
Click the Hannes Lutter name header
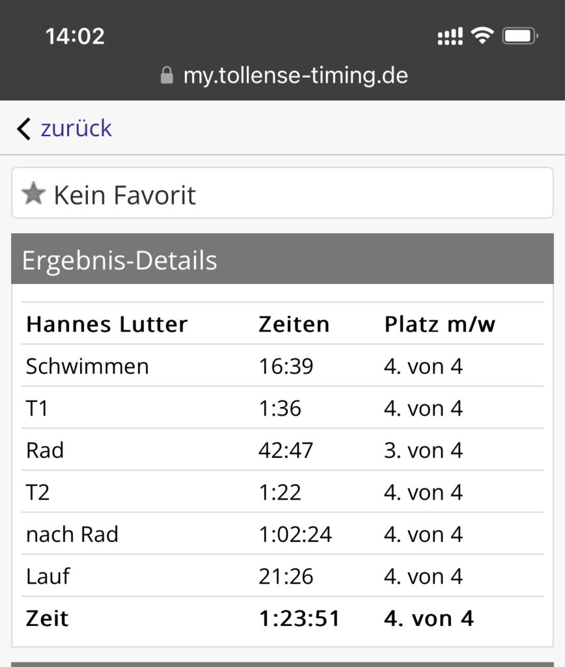pos(107,324)
